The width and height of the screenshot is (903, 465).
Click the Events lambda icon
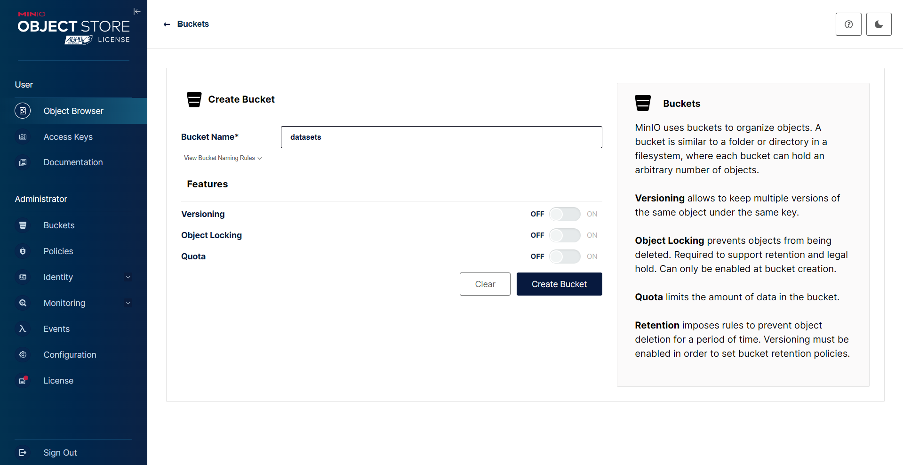coord(23,329)
